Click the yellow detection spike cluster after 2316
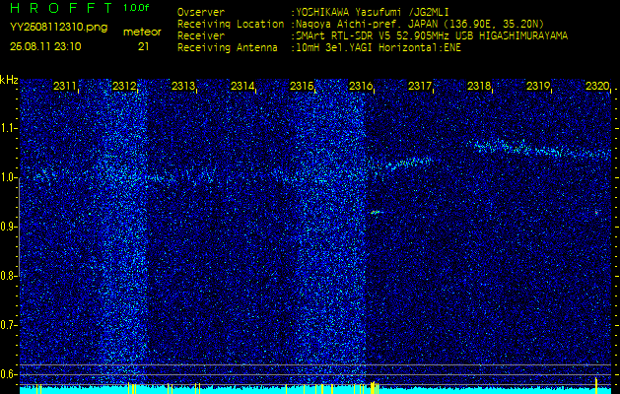620x394 pixels. (375, 388)
